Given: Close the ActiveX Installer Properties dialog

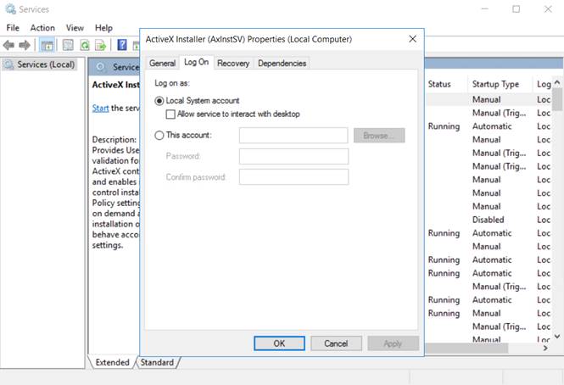Looking at the screenshot, I should 412,39.
